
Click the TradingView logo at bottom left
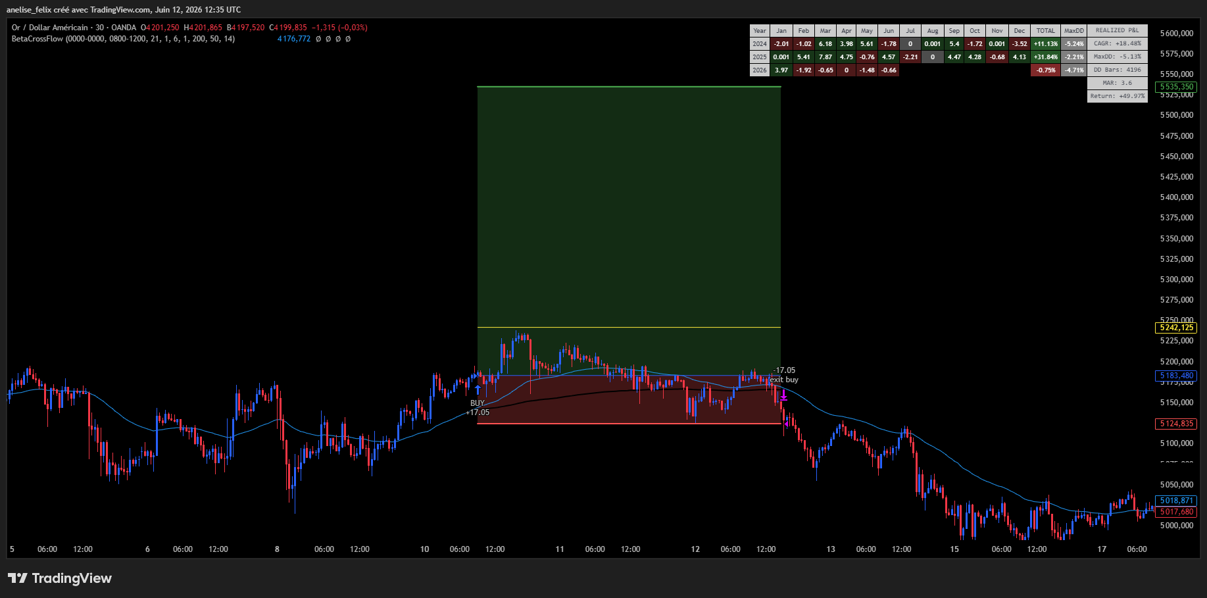[x=60, y=578]
